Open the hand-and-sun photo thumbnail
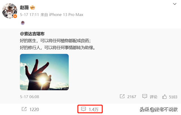This screenshot has height=115, width=181. click(44, 72)
